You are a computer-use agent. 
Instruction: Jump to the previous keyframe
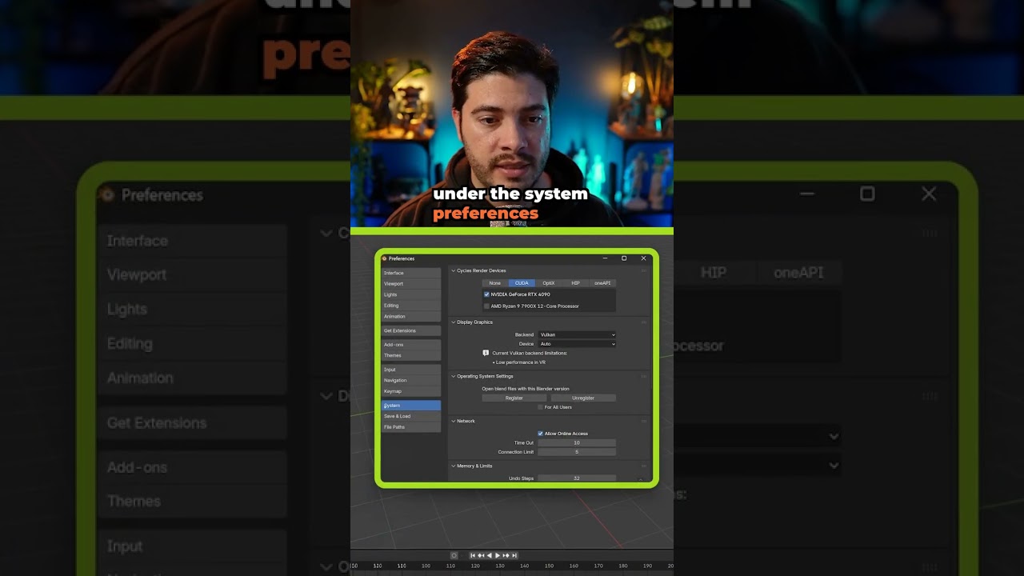point(481,555)
